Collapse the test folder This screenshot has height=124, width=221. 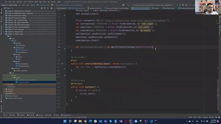(8, 73)
